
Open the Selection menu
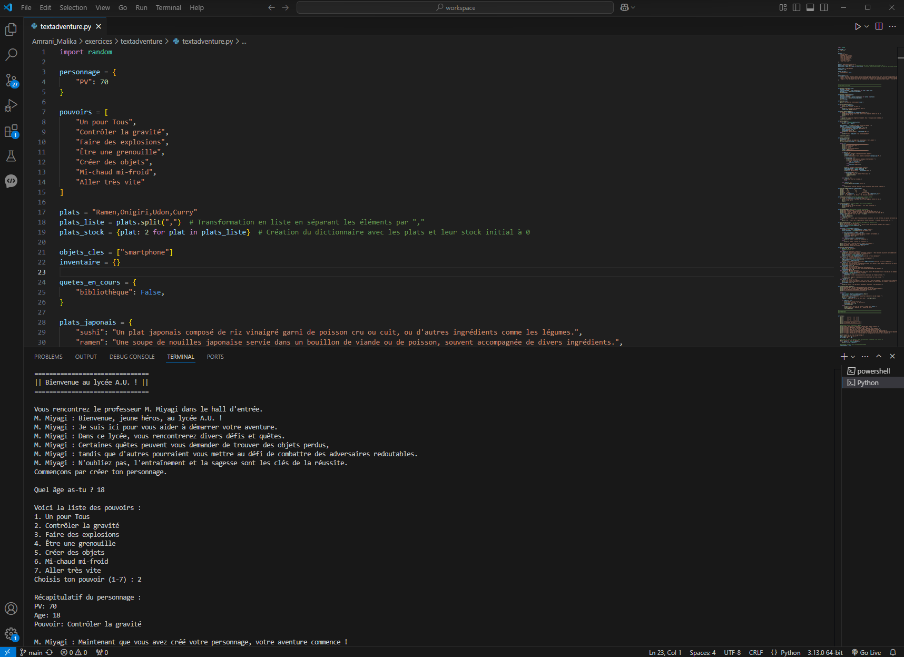pyautogui.click(x=73, y=7)
